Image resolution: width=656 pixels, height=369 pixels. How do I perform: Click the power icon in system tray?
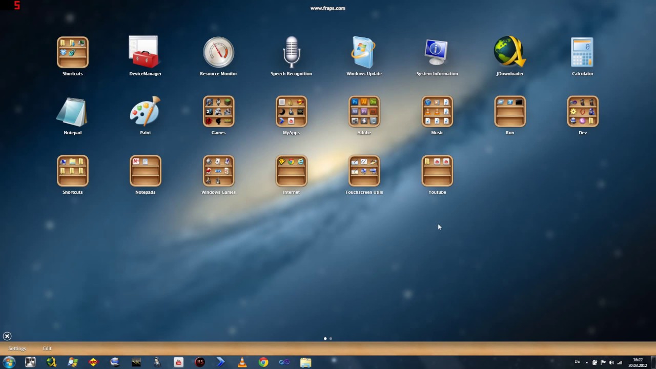click(595, 363)
